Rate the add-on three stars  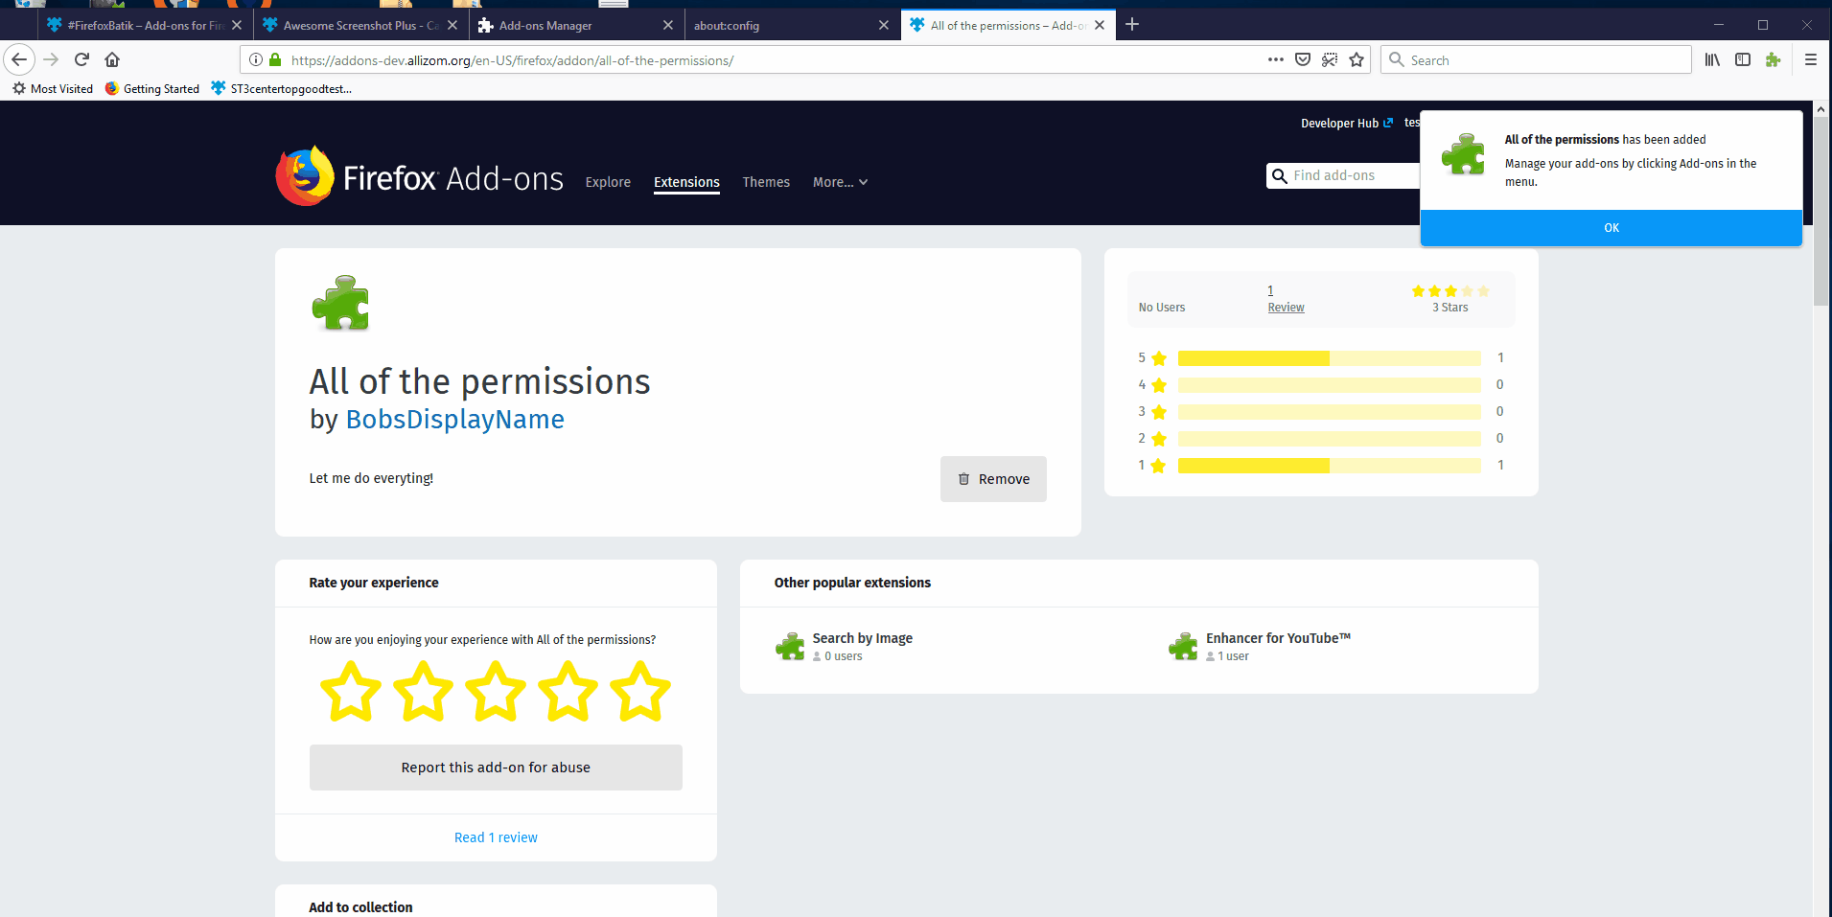[496, 691]
